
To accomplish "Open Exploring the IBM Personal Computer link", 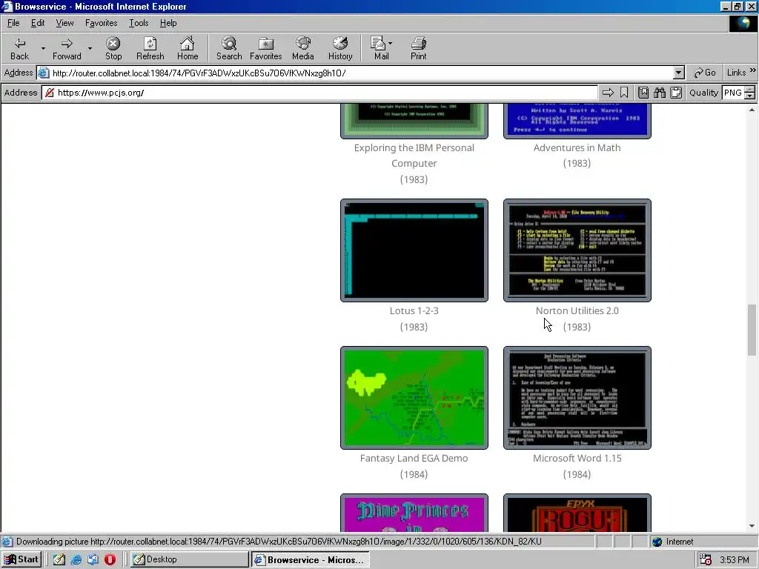I will pos(414,156).
